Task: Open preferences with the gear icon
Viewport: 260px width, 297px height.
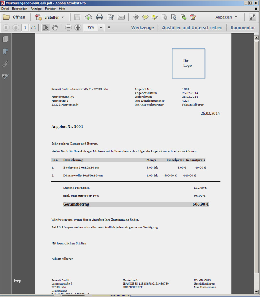Action: (136, 17)
